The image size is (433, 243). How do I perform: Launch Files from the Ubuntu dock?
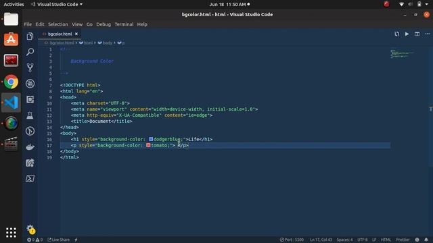(11, 20)
